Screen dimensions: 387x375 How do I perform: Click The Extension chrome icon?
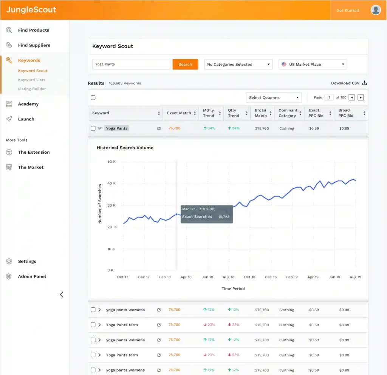pos(9,152)
